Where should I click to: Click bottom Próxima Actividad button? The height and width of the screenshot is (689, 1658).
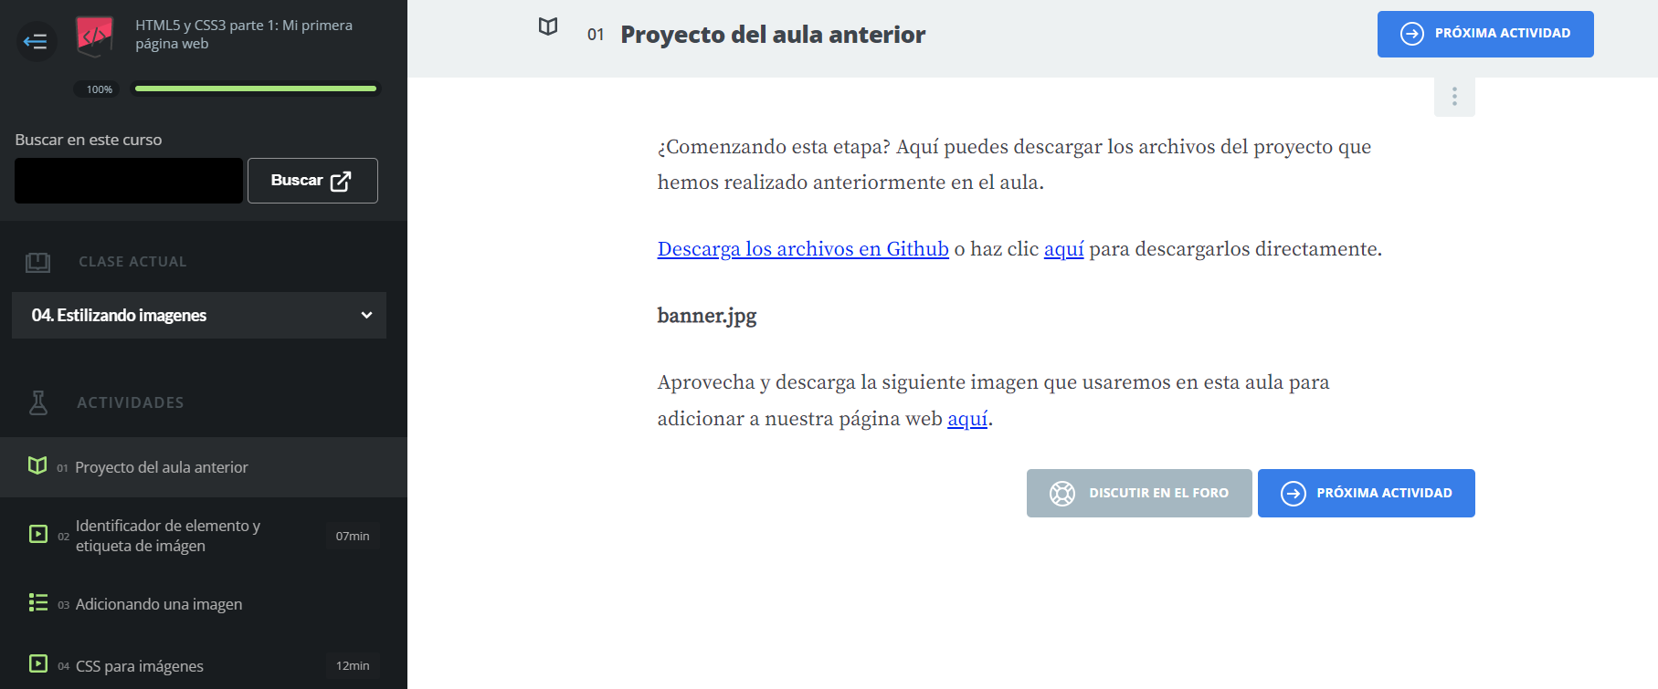pyautogui.click(x=1367, y=493)
